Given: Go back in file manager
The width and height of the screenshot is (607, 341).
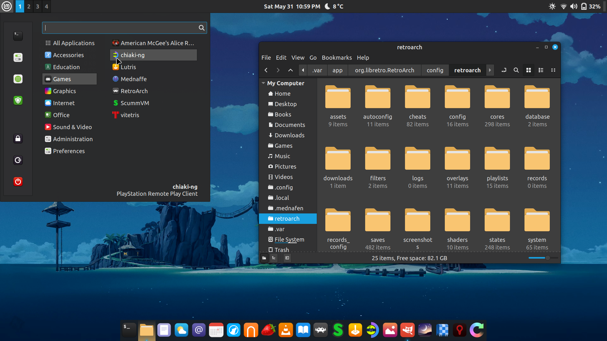Looking at the screenshot, I should coord(266,70).
